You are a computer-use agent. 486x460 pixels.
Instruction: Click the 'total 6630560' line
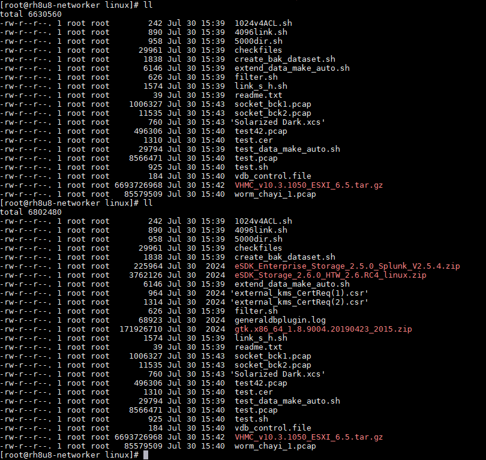31,14
